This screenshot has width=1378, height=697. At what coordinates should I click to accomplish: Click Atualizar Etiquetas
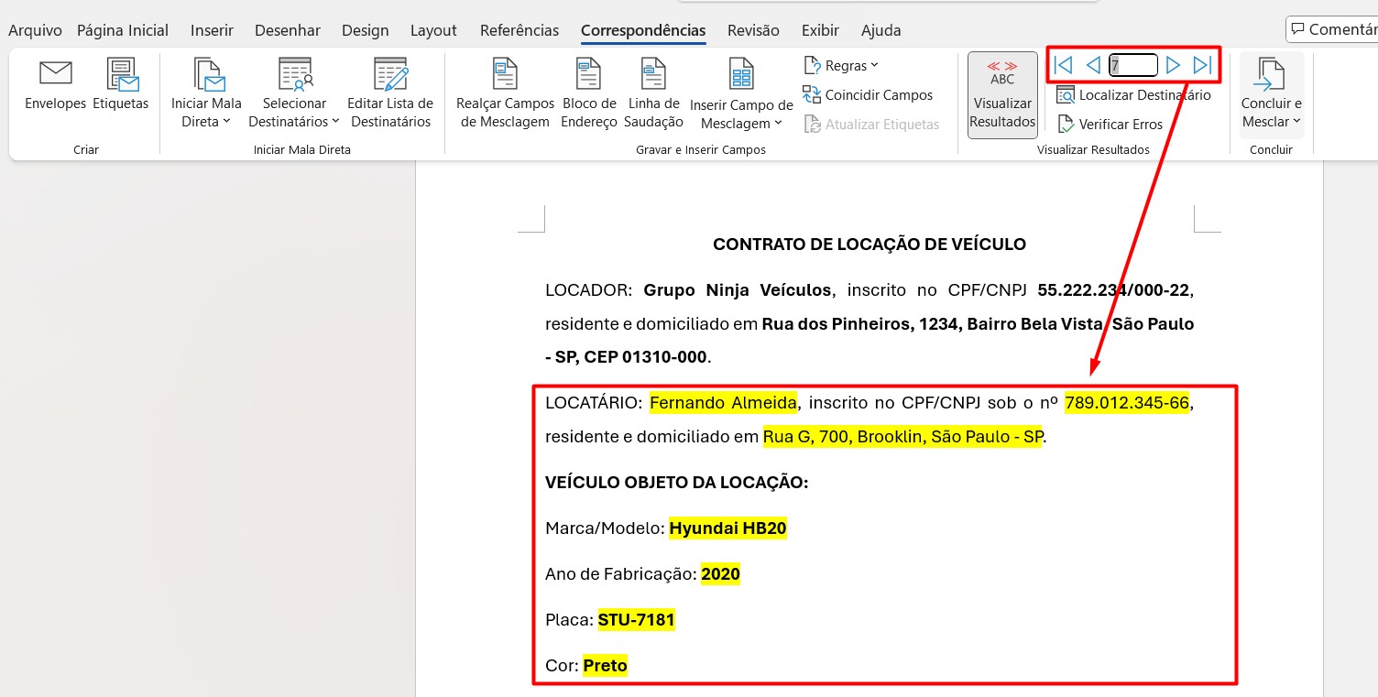[x=871, y=125]
